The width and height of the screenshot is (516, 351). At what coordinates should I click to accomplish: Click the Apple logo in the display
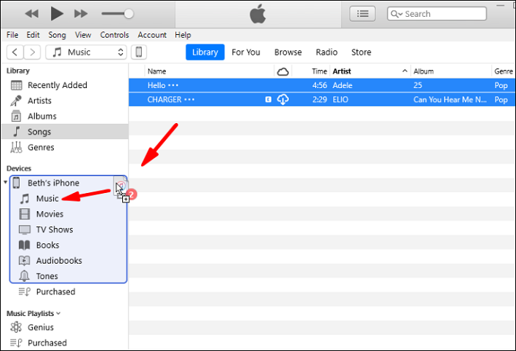(258, 14)
